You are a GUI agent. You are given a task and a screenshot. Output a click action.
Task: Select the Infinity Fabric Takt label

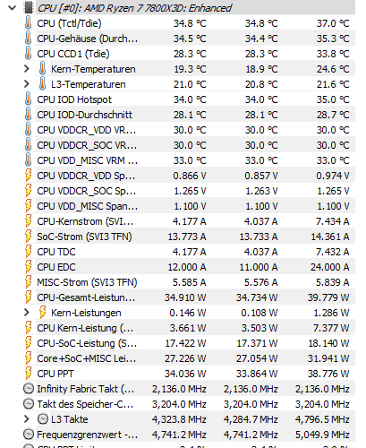86,389
